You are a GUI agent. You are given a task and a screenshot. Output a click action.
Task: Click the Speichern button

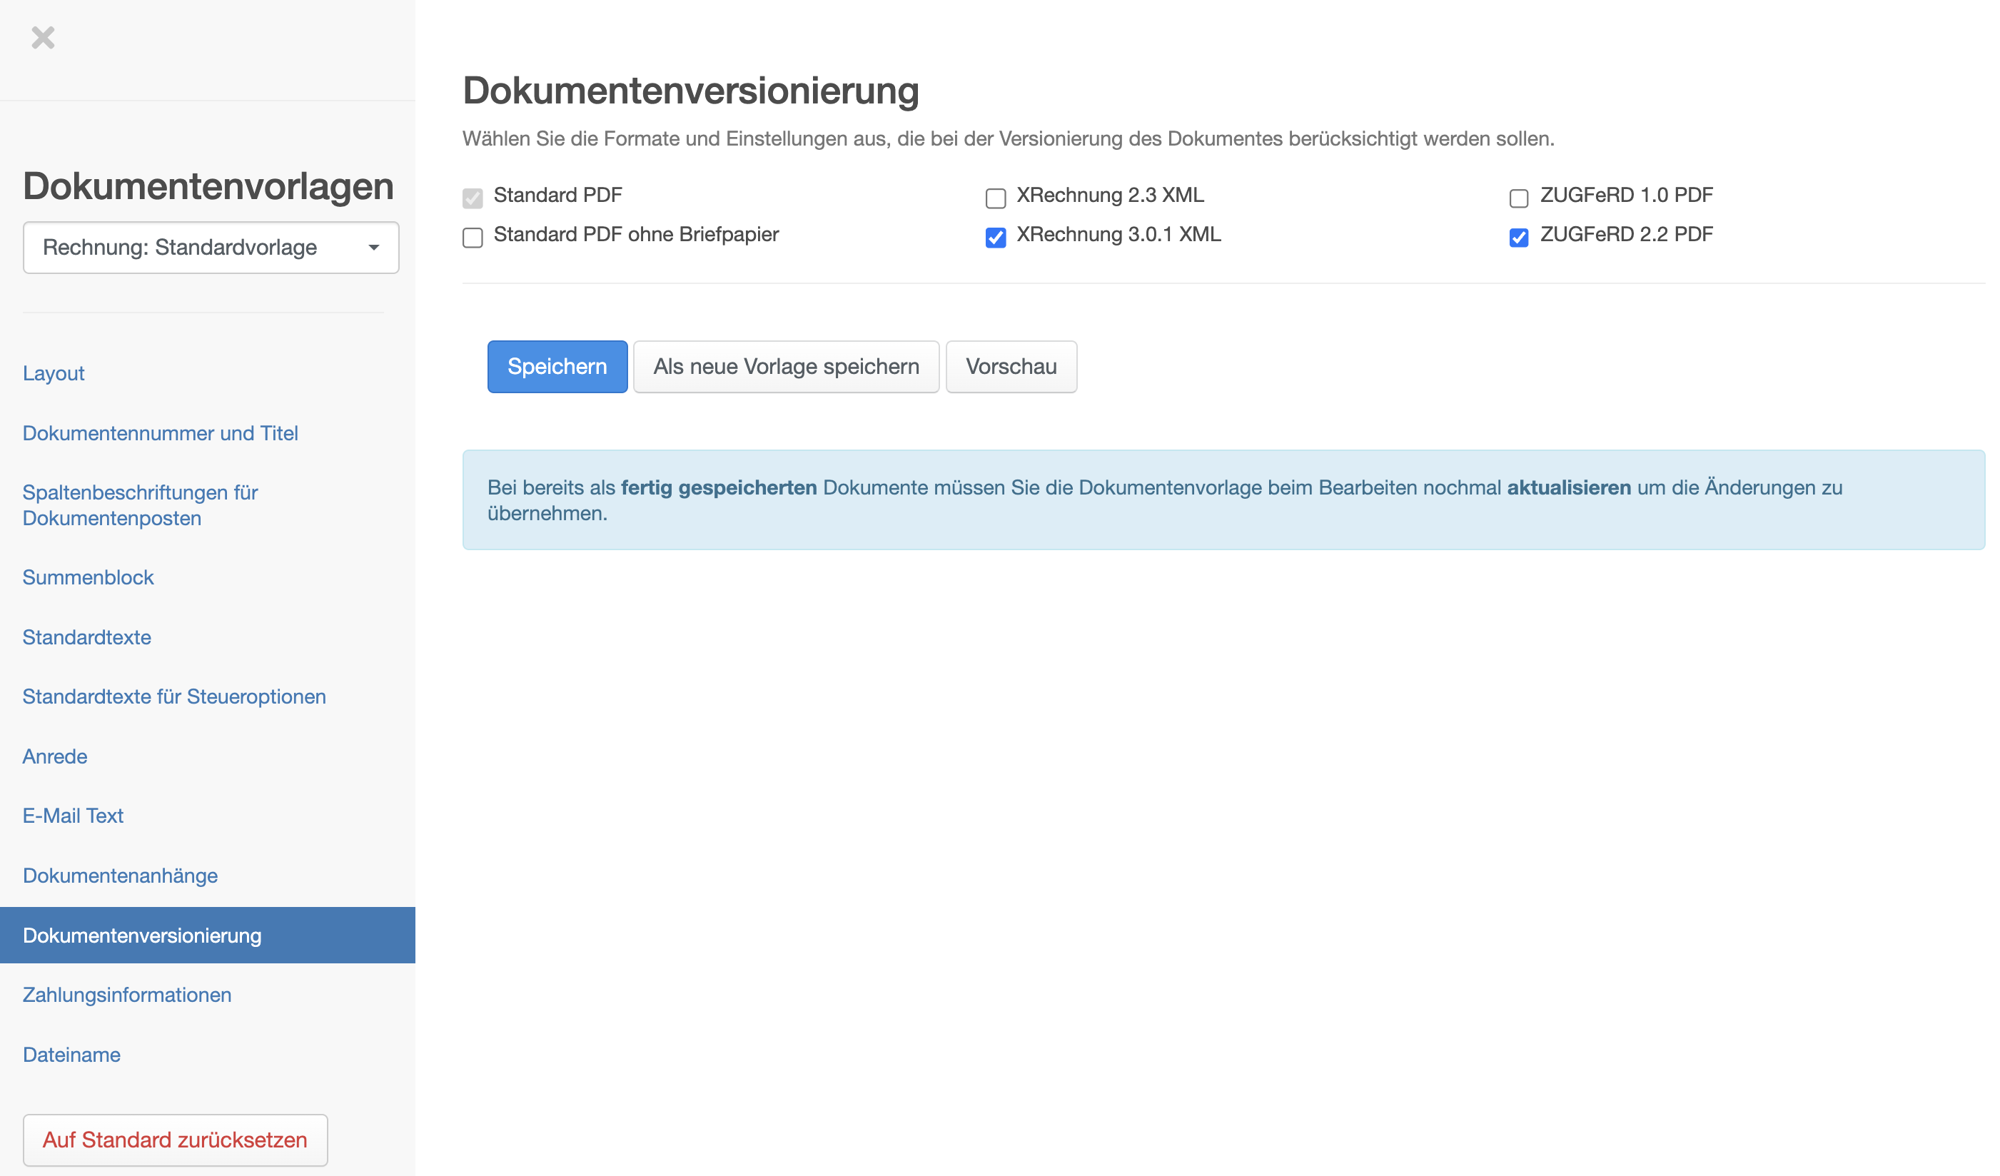tap(557, 367)
